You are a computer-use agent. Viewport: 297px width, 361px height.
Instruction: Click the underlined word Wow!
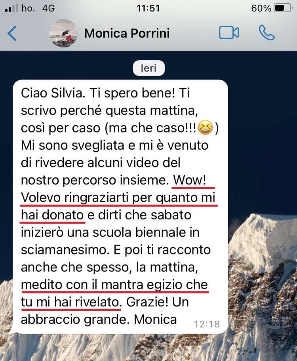pyautogui.click(x=190, y=180)
